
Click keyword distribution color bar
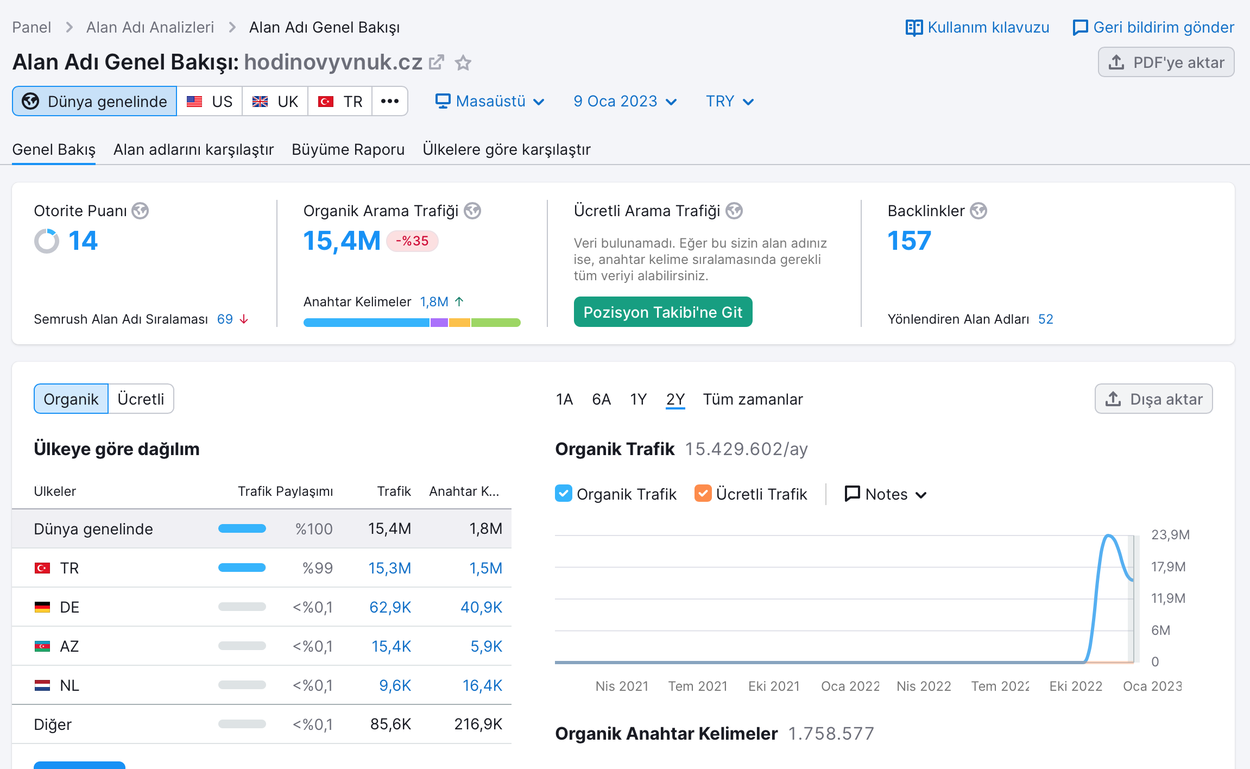pos(412,323)
